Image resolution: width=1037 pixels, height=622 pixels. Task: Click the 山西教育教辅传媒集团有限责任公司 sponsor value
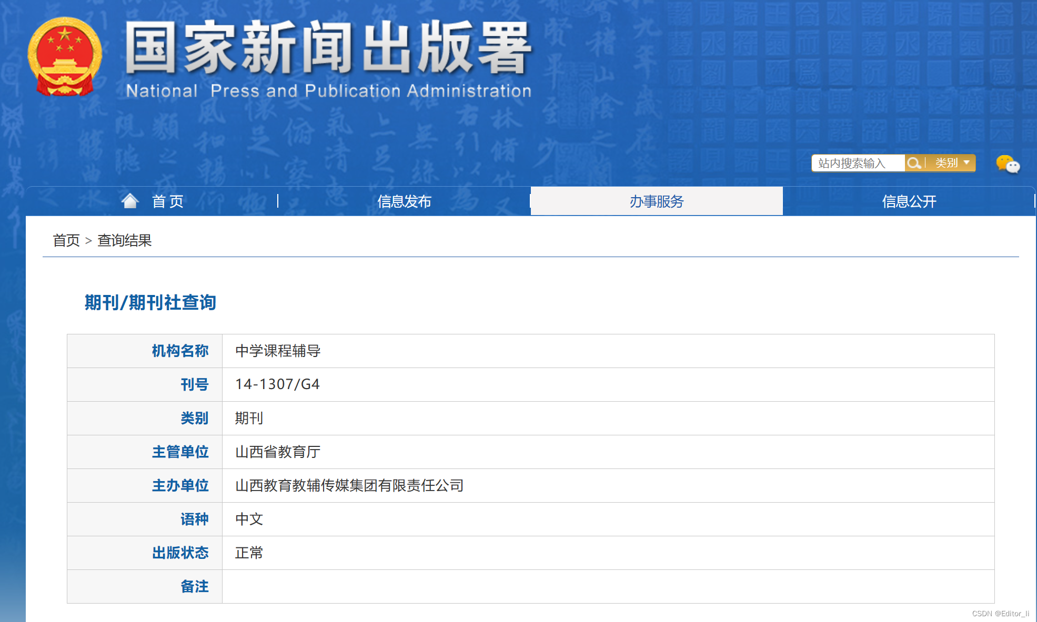click(349, 485)
